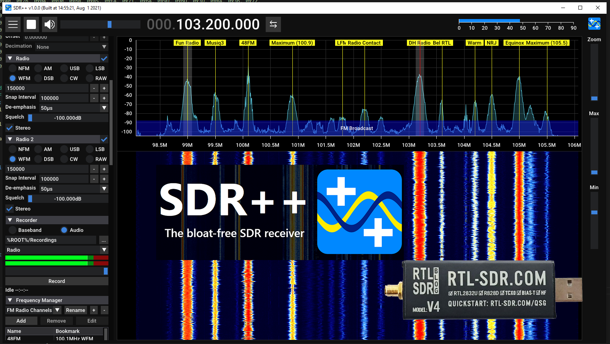Viewport: 610px width, 344px height.
Task: Open the recorder stream dropdown showing Radio
Action: [x=57, y=250]
